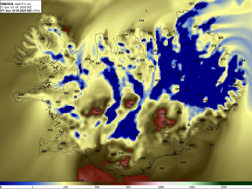The height and width of the screenshot is (189, 252).
Task: Click the map value '192'
Action: (120, 66)
